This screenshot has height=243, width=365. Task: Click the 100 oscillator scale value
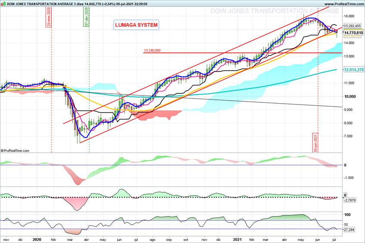(347, 215)
